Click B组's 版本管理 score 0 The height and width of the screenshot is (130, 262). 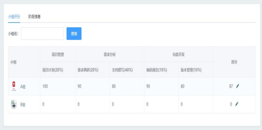pyautogui.click(x=182, y=104)
